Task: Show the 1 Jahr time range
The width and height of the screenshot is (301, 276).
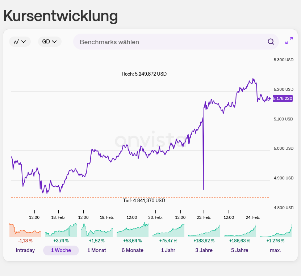Action: pyautogui.click(x=168, y=250)
